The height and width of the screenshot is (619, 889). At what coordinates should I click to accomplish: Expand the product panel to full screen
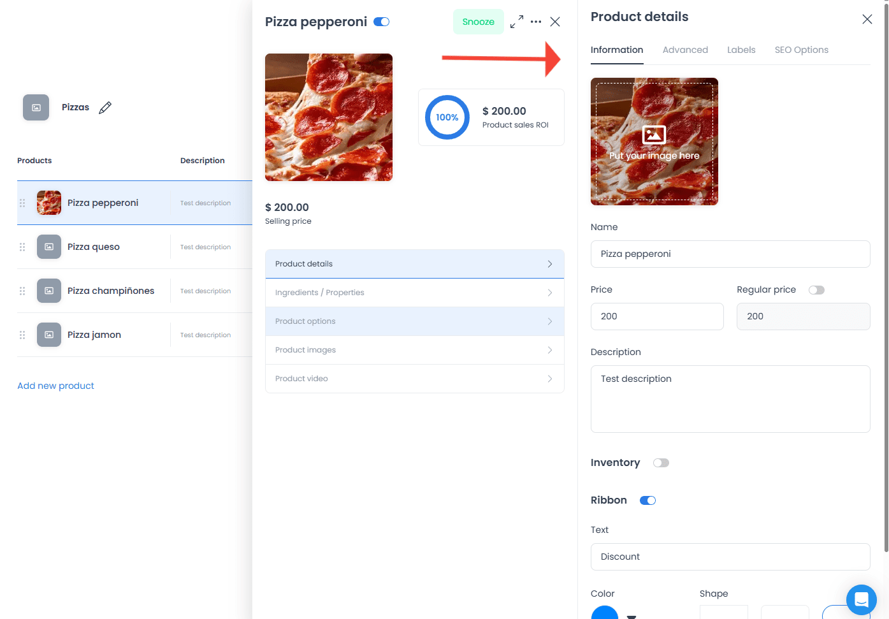(x=517, y=22)
